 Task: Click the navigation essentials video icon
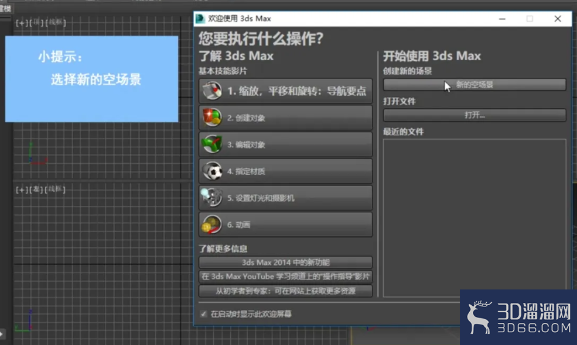[212, 91]
